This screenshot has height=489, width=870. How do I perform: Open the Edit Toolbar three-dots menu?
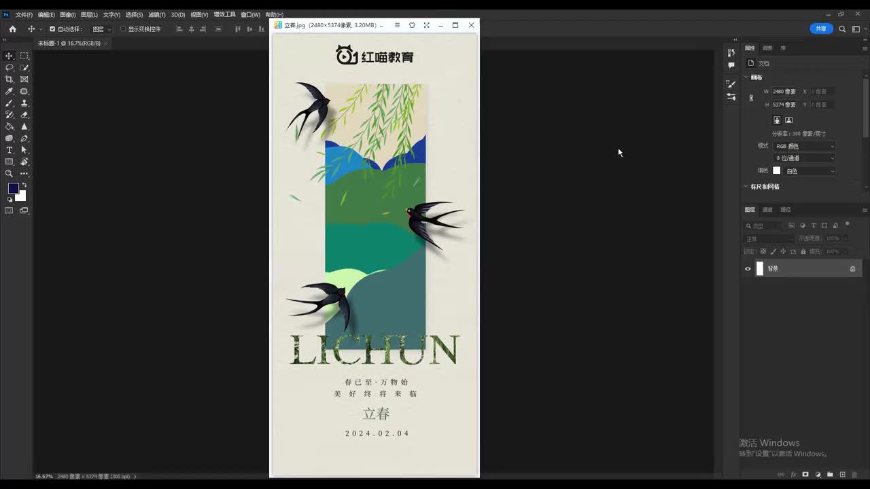coord(24,174)
